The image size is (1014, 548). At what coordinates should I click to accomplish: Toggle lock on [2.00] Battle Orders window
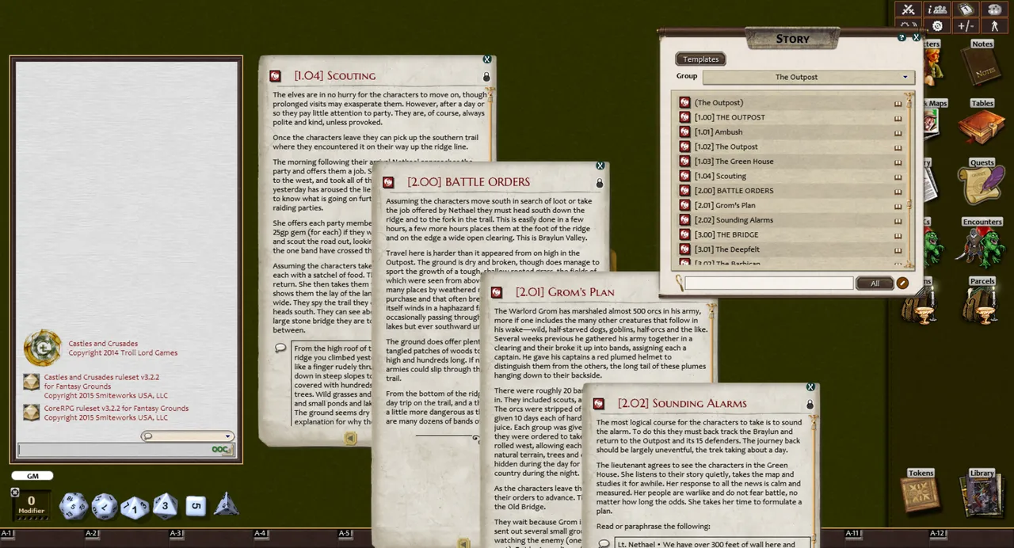599,183
